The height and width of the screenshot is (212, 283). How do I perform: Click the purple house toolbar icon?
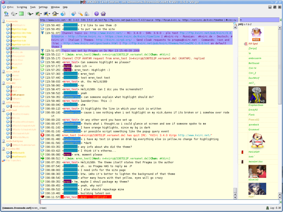(x=103, y=14)
